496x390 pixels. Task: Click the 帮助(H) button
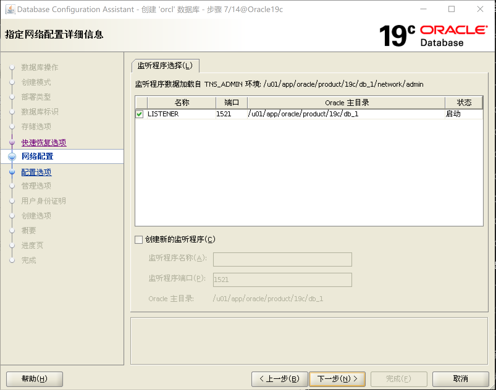tap(35, 379)
